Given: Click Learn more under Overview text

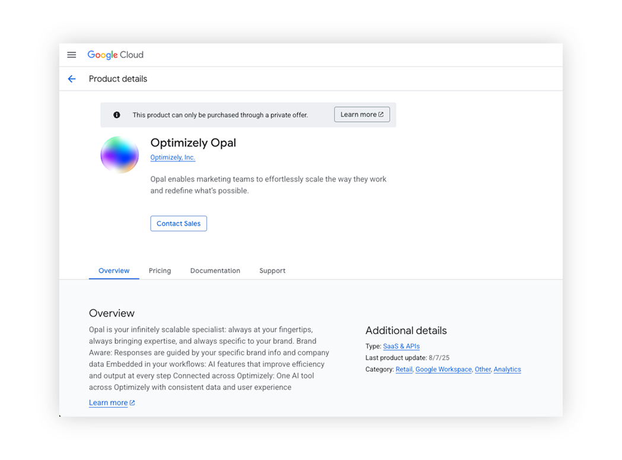Looking at the screenshot, I should pyautogui.click(x=108, y=403).
